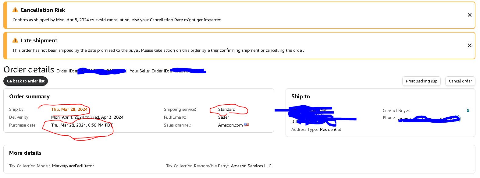The height and width of the screenshot is (178, 480).
Task: Go back to order list
Action: [x=26, y=81]
